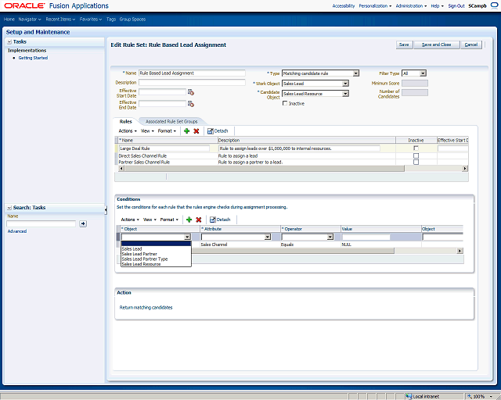Screen dimensions: 501x400
Task: Open the condition Operator dropdown
Action: coord(330,237)
